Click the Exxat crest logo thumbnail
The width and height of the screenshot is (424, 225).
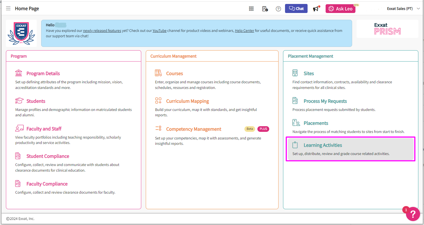(21, 33)
